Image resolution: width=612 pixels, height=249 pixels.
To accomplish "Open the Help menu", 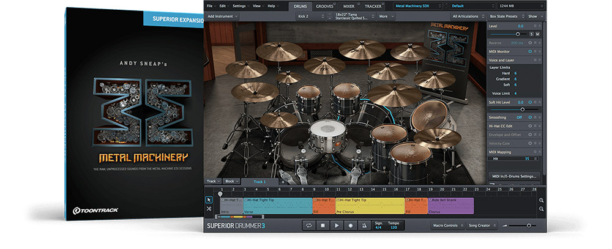I will 272,6.
